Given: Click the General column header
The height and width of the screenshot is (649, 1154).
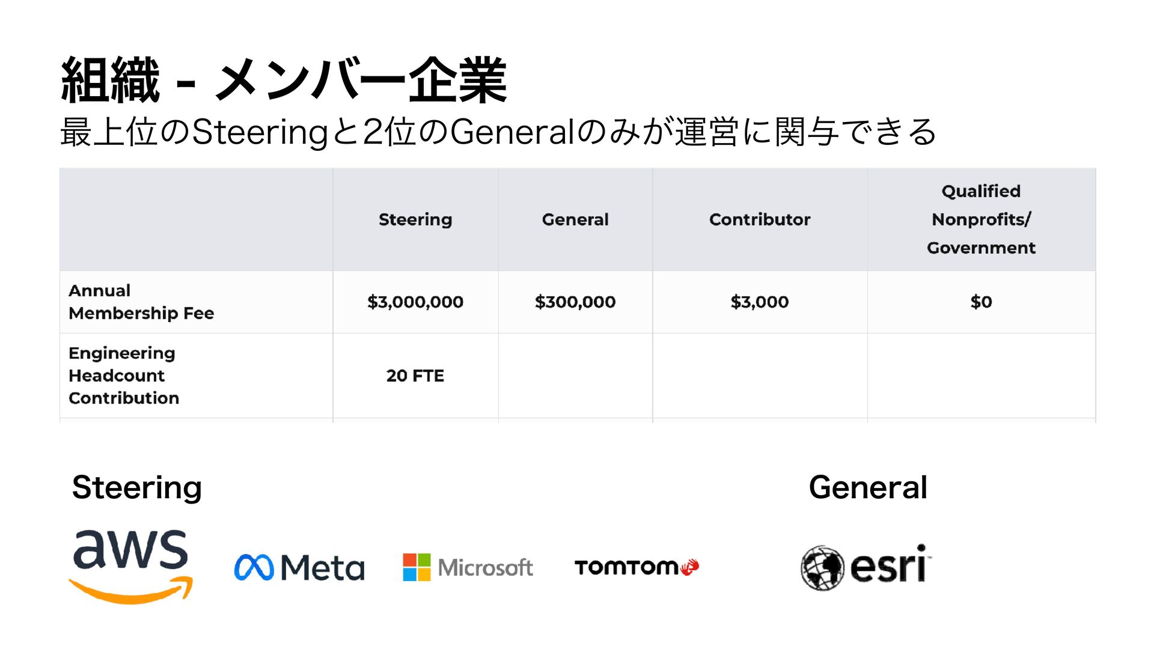Looking at the screenshot, I should point(575,219).
